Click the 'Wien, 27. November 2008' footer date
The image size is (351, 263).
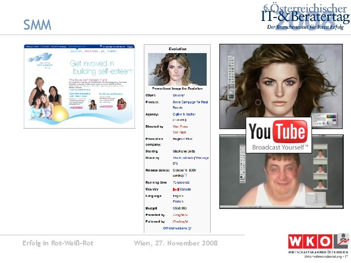coord(175,243)
